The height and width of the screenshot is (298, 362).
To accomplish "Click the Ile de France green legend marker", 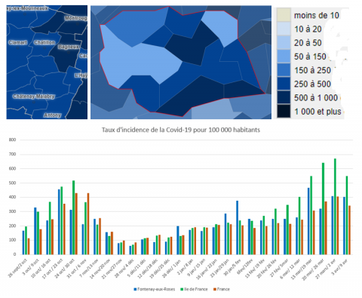I will point(182,289).
